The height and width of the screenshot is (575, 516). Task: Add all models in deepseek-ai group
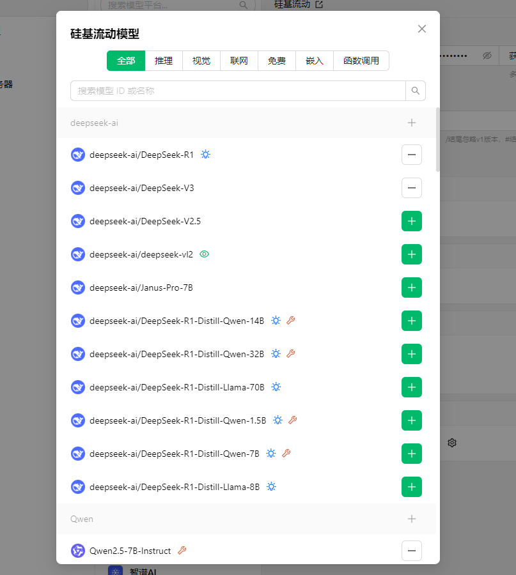pos(411,123)
